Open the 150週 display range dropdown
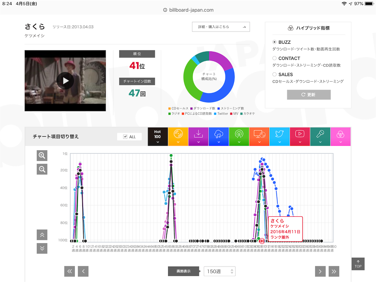Screen dimensions: 376x282 point(220,271)
